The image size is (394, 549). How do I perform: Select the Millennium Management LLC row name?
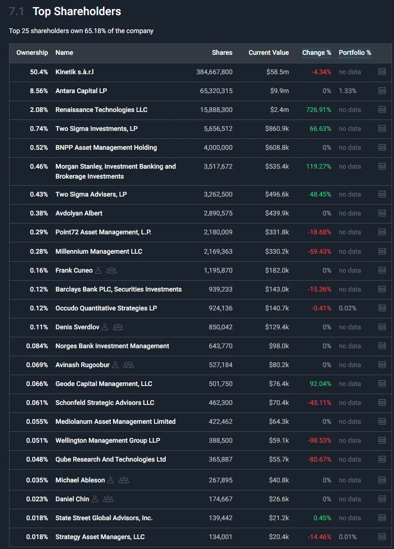point(99,251)
